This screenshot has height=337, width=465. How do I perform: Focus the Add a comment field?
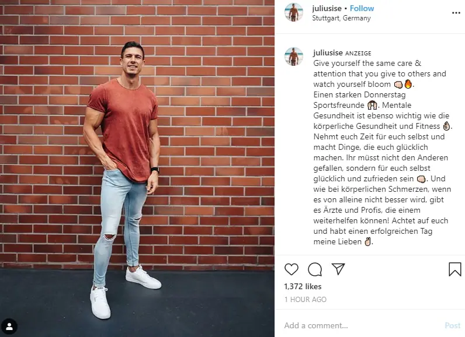click(x=362, y=325)
